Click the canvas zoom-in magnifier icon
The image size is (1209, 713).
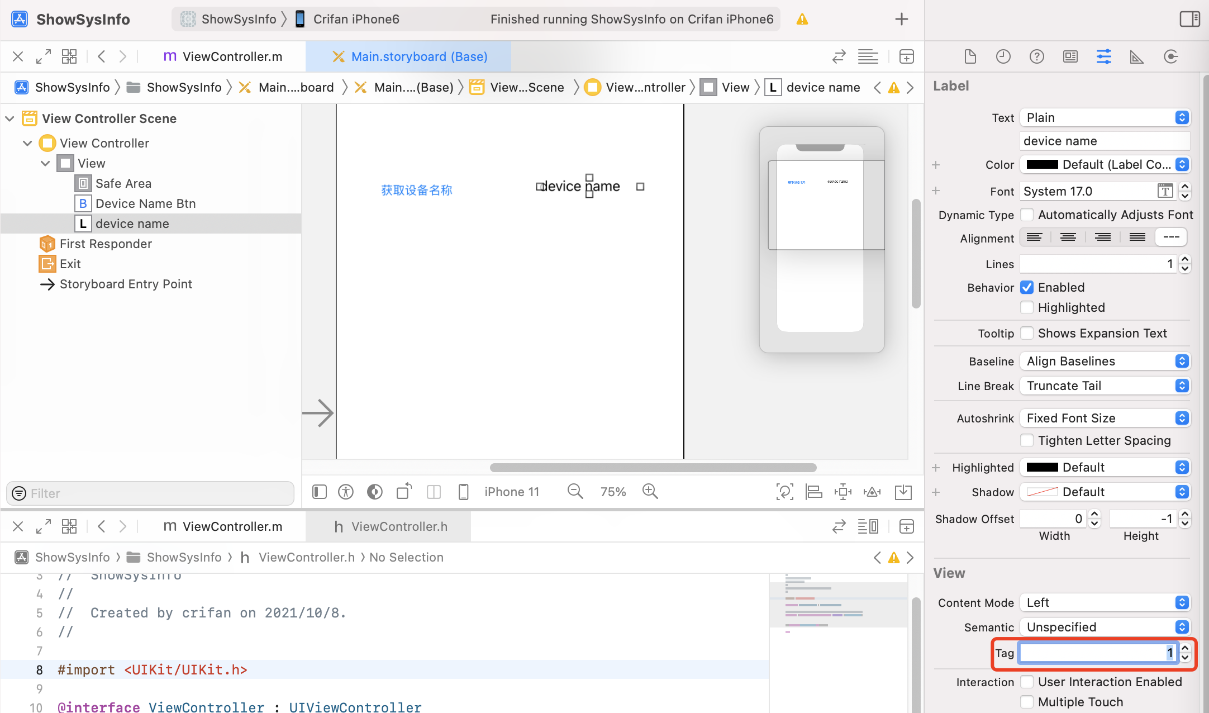coord(650,492)
